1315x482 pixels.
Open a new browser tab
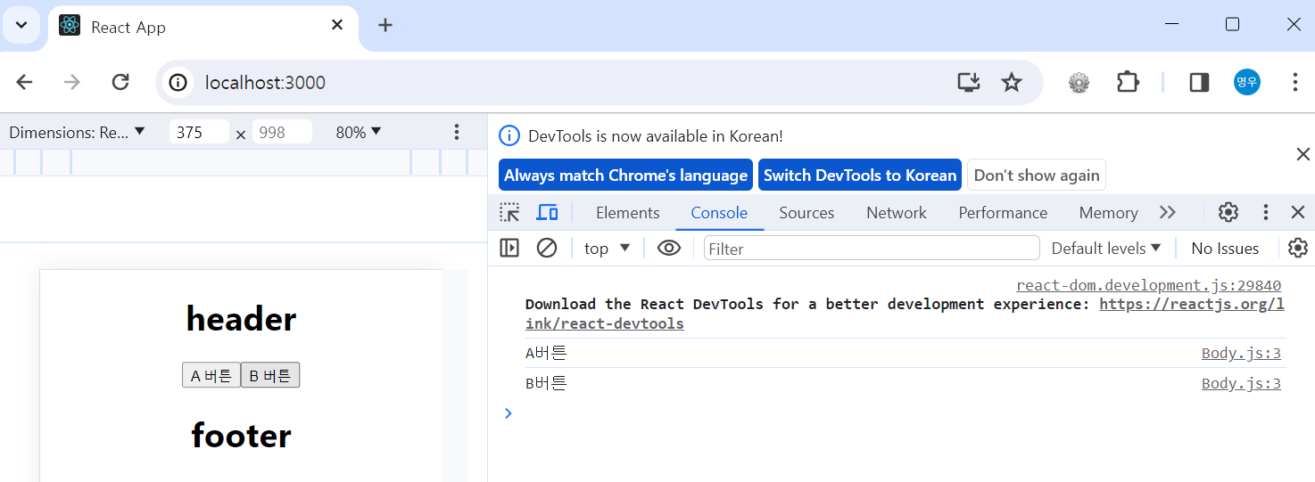pos(385,25)
